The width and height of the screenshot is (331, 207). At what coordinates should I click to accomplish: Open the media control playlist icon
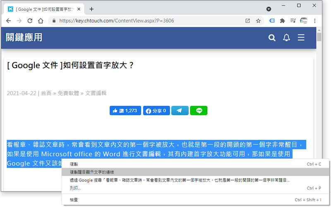coord(293,21)
